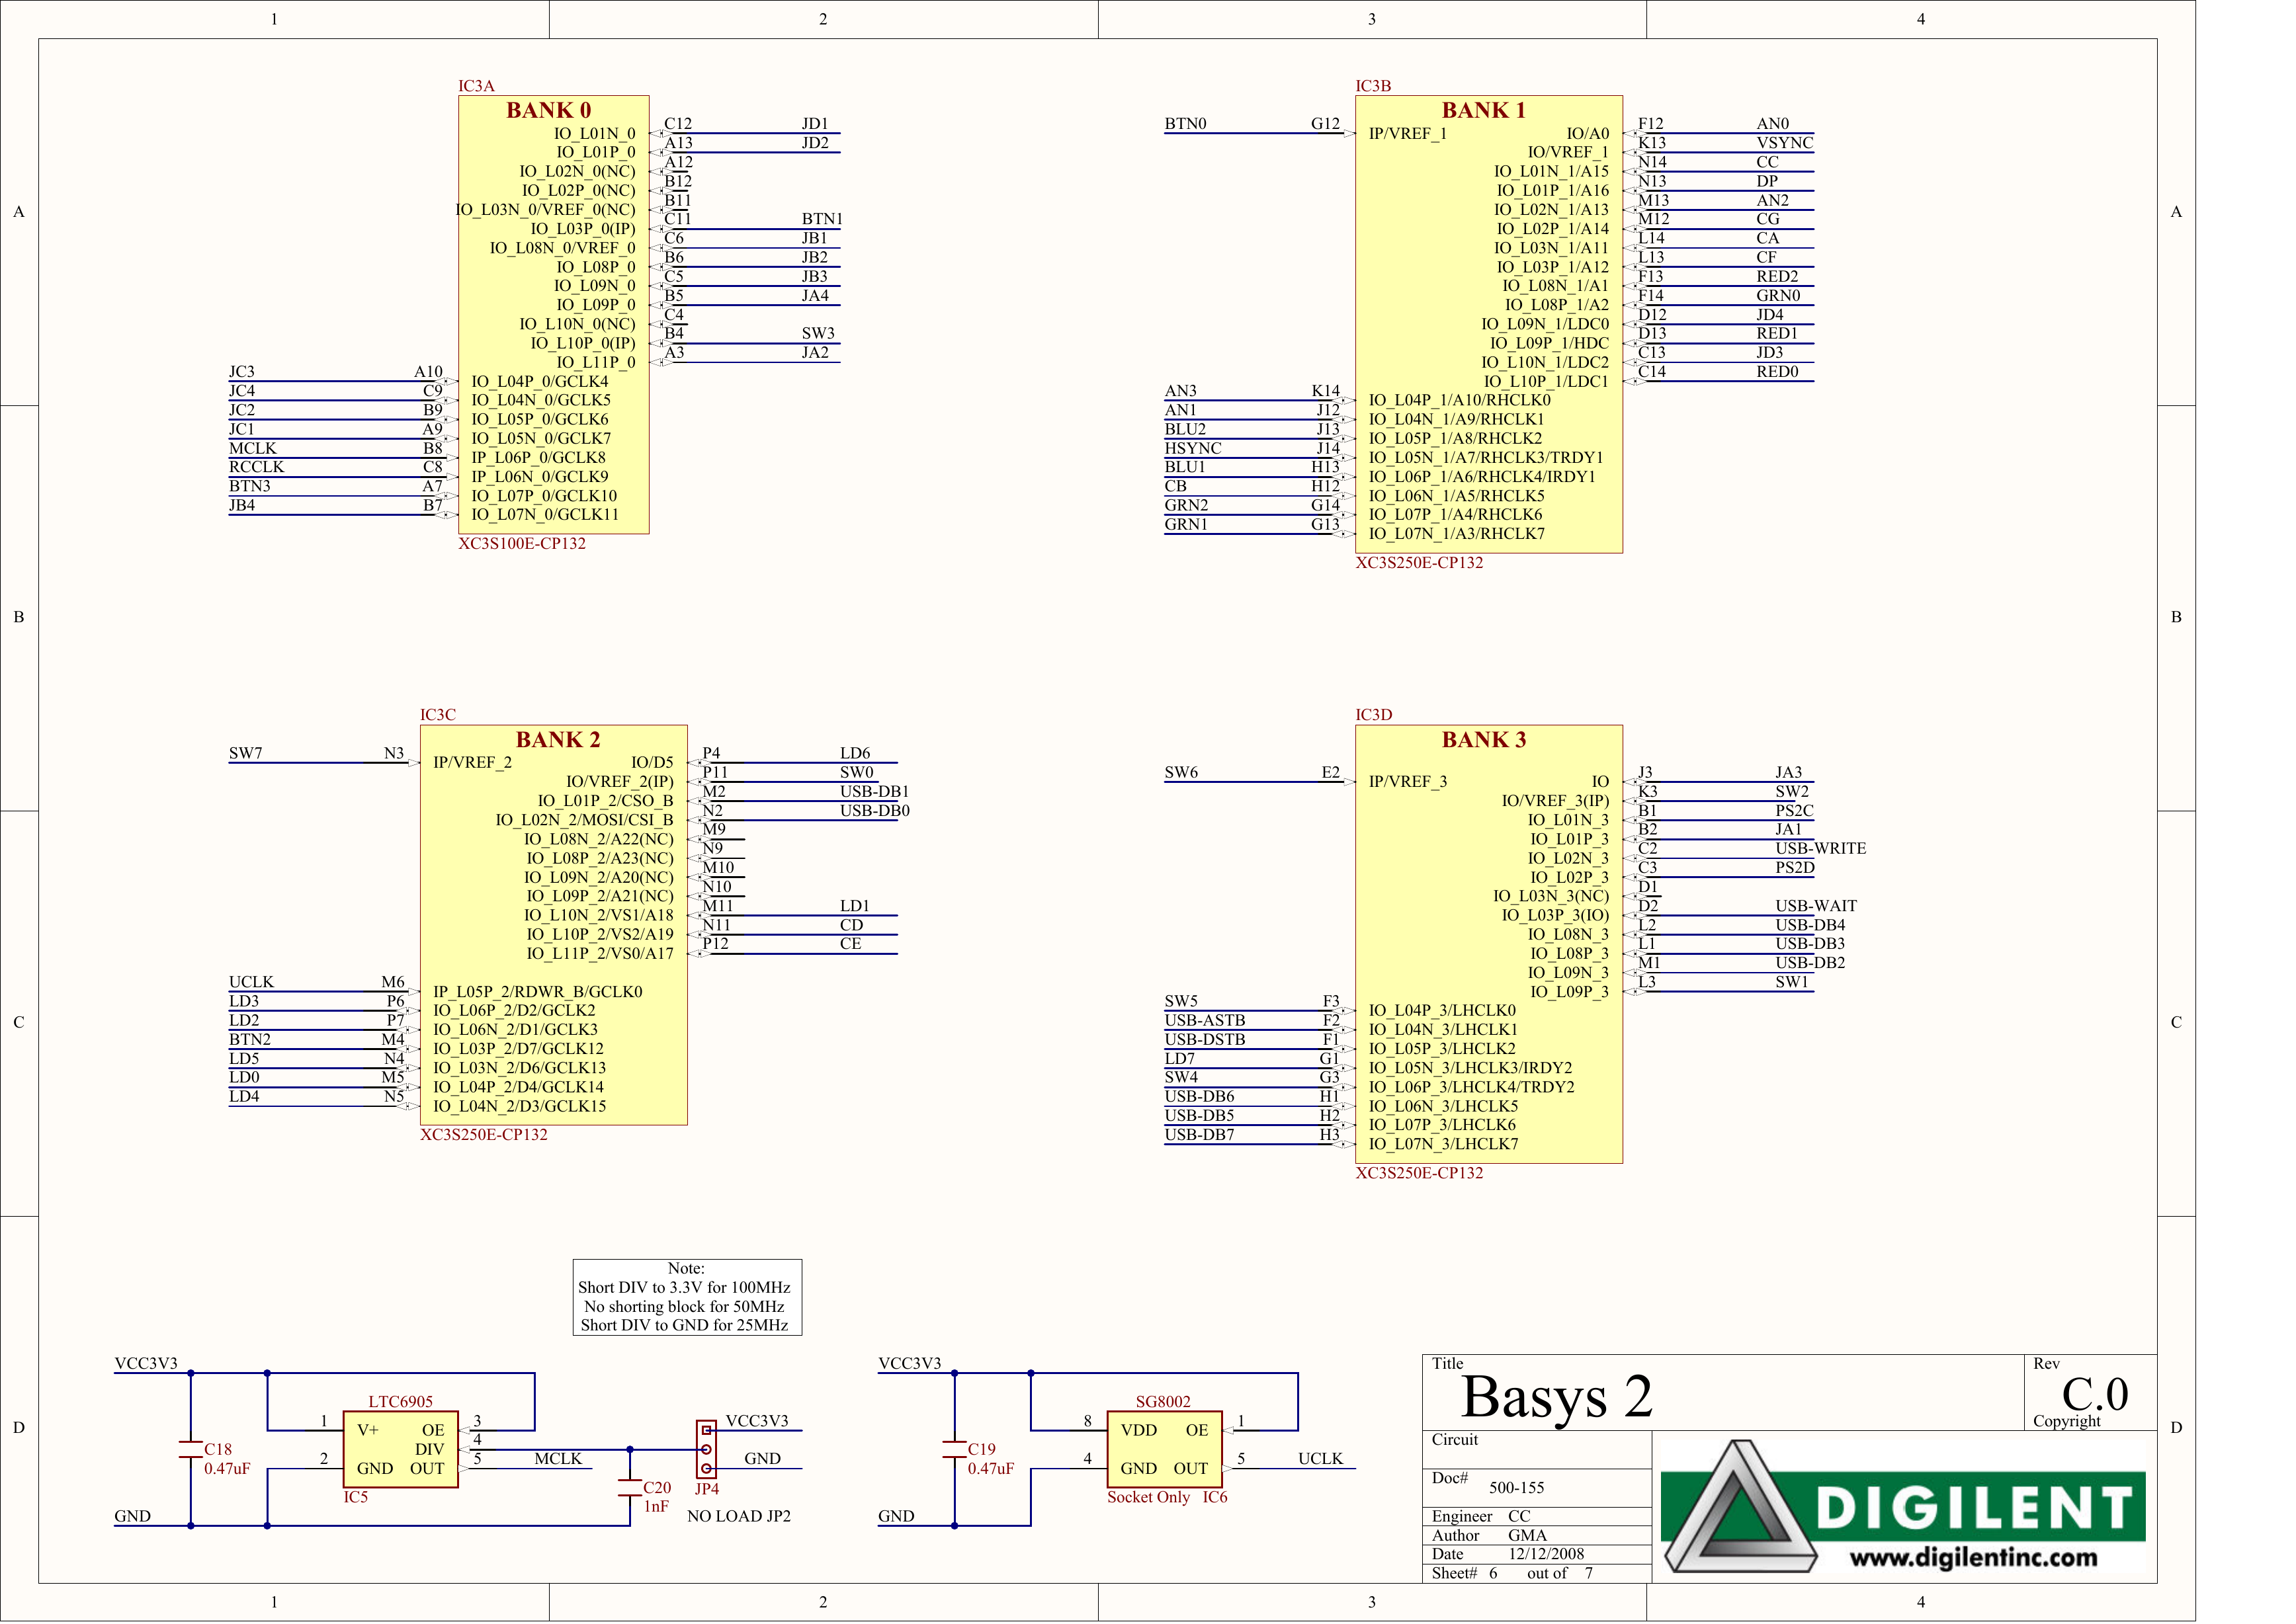The image size is (2296, 1624).
Task: Click the 'BANK 3' block title
Action: 1484,739
